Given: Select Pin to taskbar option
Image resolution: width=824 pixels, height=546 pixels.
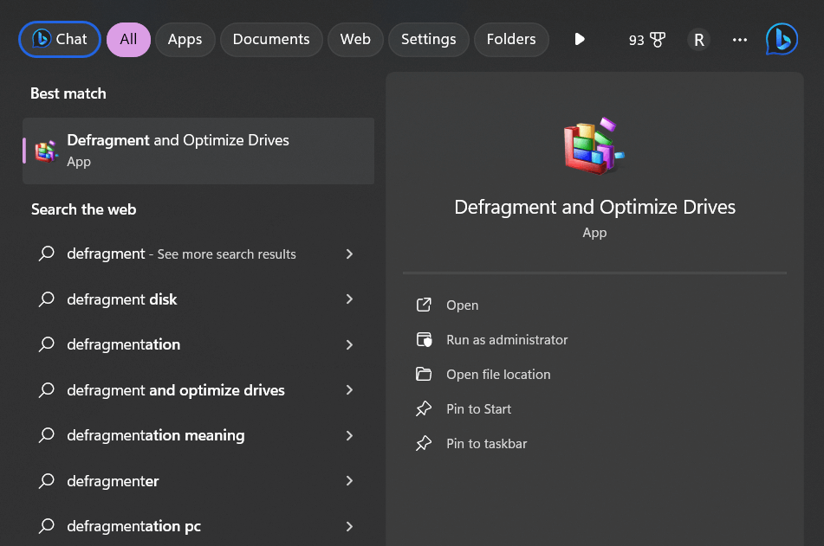Looking at the screenshot, I should (486, 444).
